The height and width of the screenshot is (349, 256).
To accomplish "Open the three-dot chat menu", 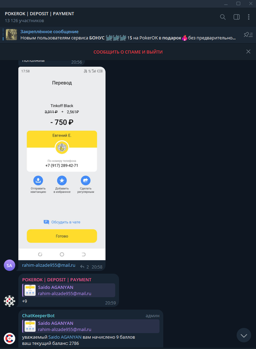I will (x=249, y=17).
